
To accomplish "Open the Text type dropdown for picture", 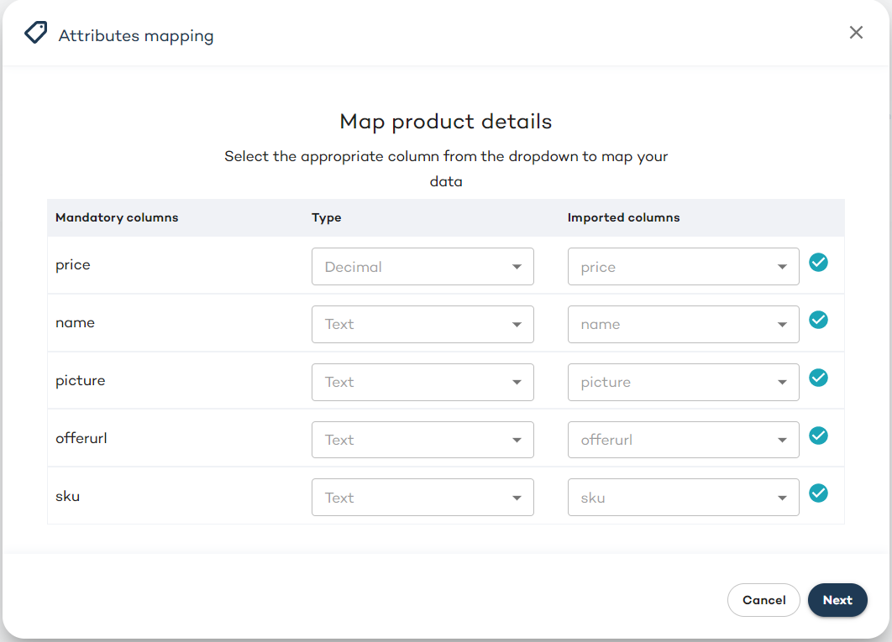I will 422,382.
